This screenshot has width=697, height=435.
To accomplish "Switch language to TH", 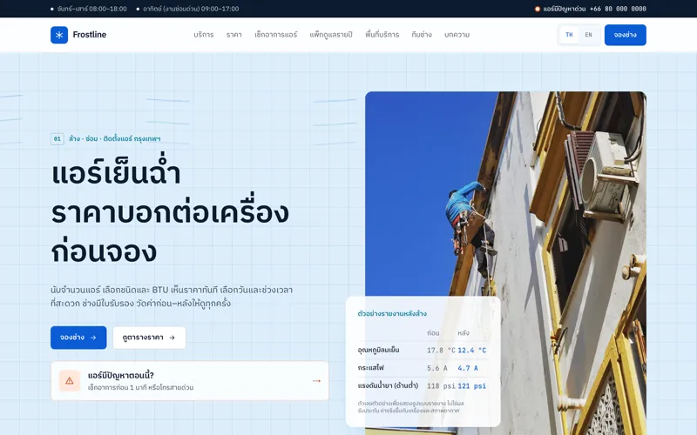I will [569, 35].
